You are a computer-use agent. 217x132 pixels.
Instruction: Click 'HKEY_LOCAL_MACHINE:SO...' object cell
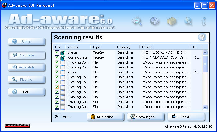165,52
